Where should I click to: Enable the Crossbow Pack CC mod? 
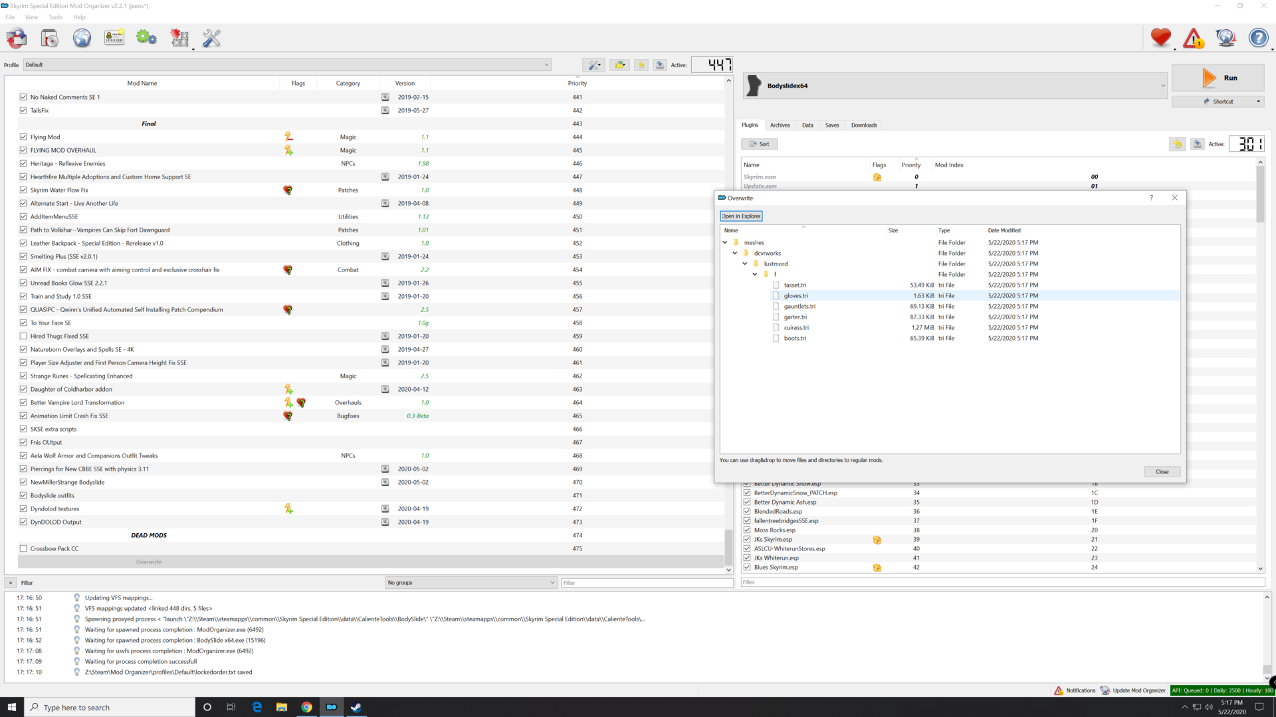(x=23, y=548)
